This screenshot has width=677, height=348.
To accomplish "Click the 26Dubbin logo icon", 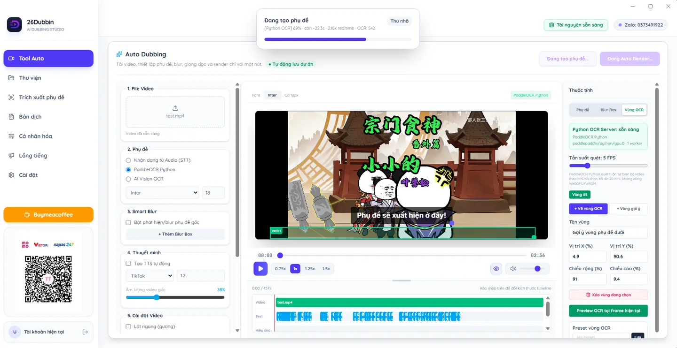I will 15,25.
